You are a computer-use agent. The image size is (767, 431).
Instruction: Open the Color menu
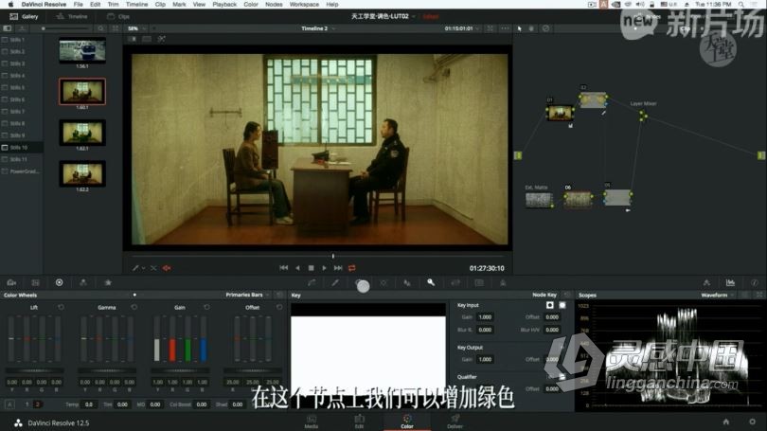[251, 5]
